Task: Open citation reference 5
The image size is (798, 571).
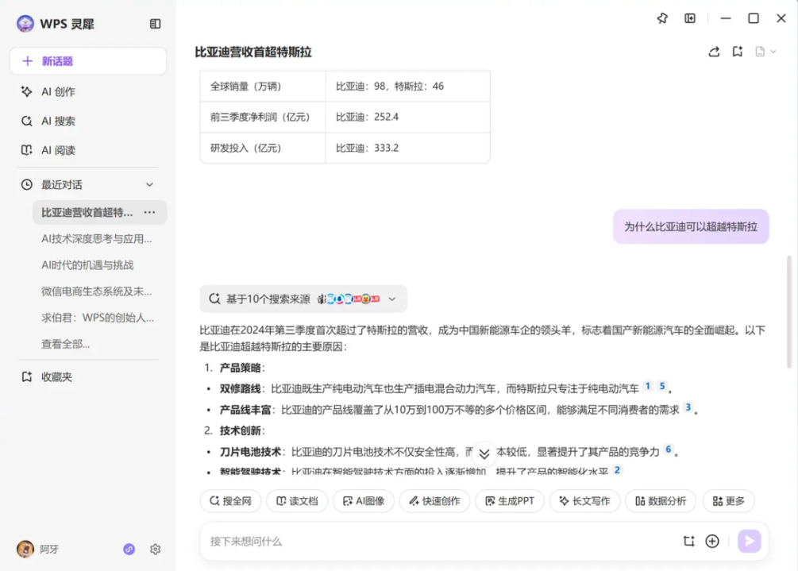Action: coord(662,386)
